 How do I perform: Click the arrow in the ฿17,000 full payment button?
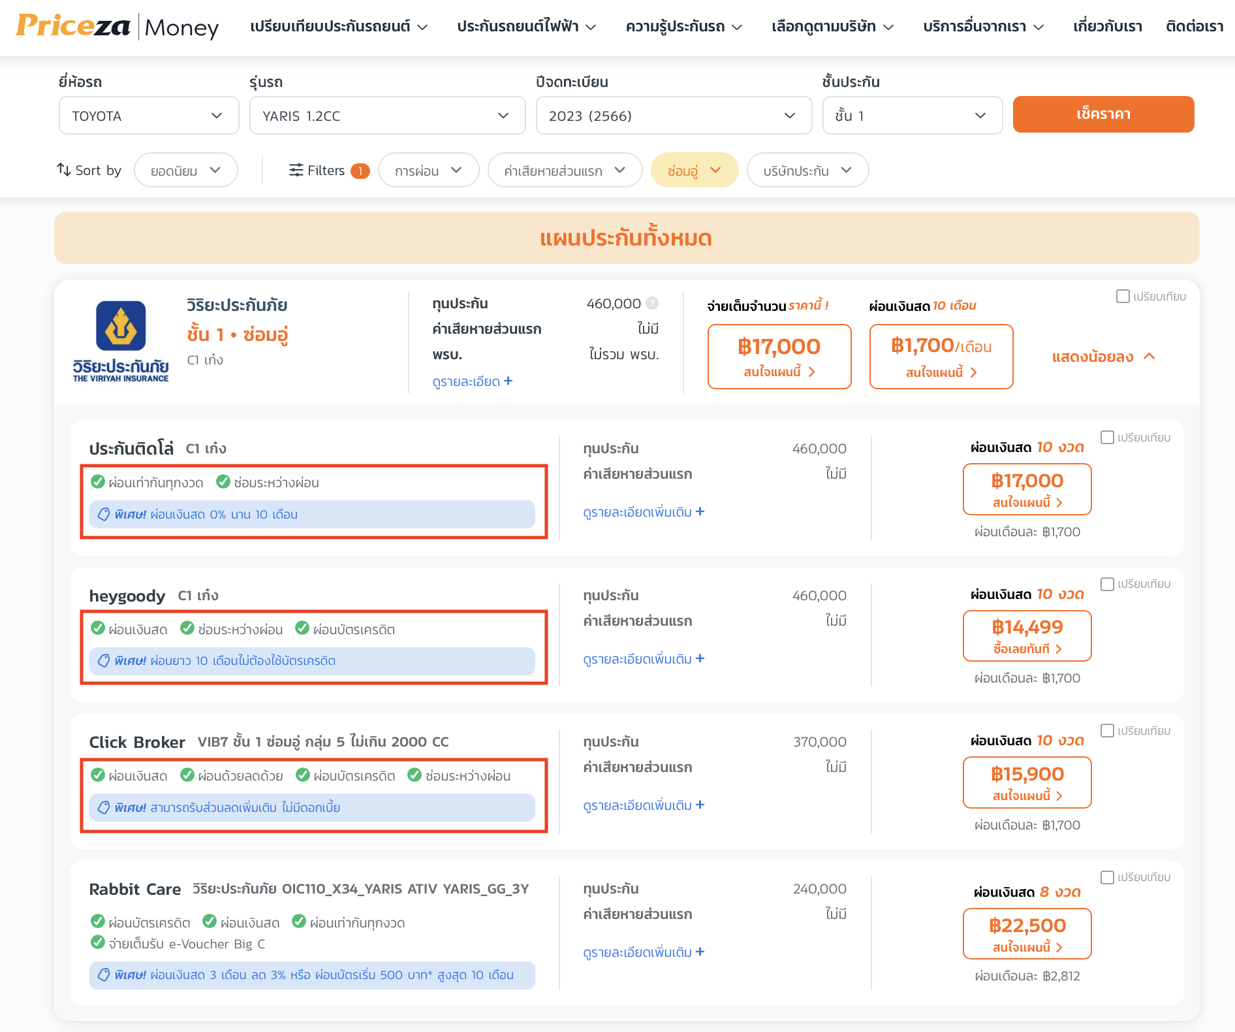pyautogui.click(x=812, y=372)
